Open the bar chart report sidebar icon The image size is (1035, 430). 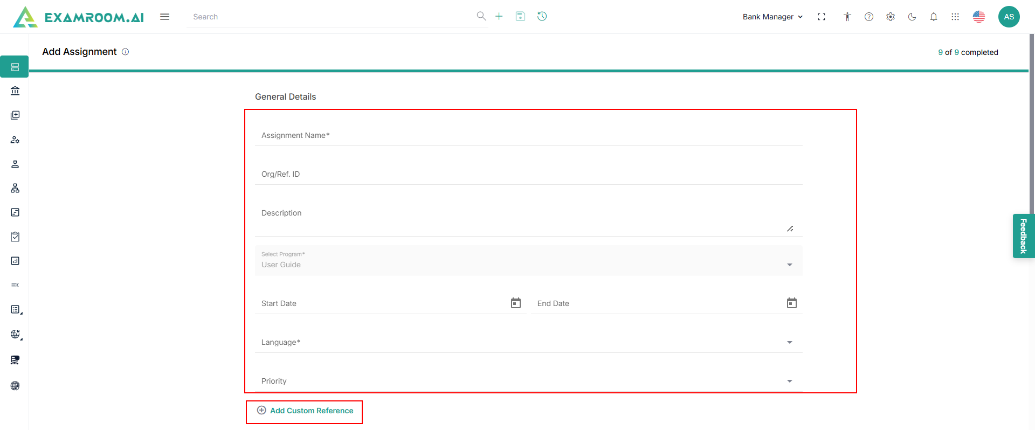[x=15, y=261]
